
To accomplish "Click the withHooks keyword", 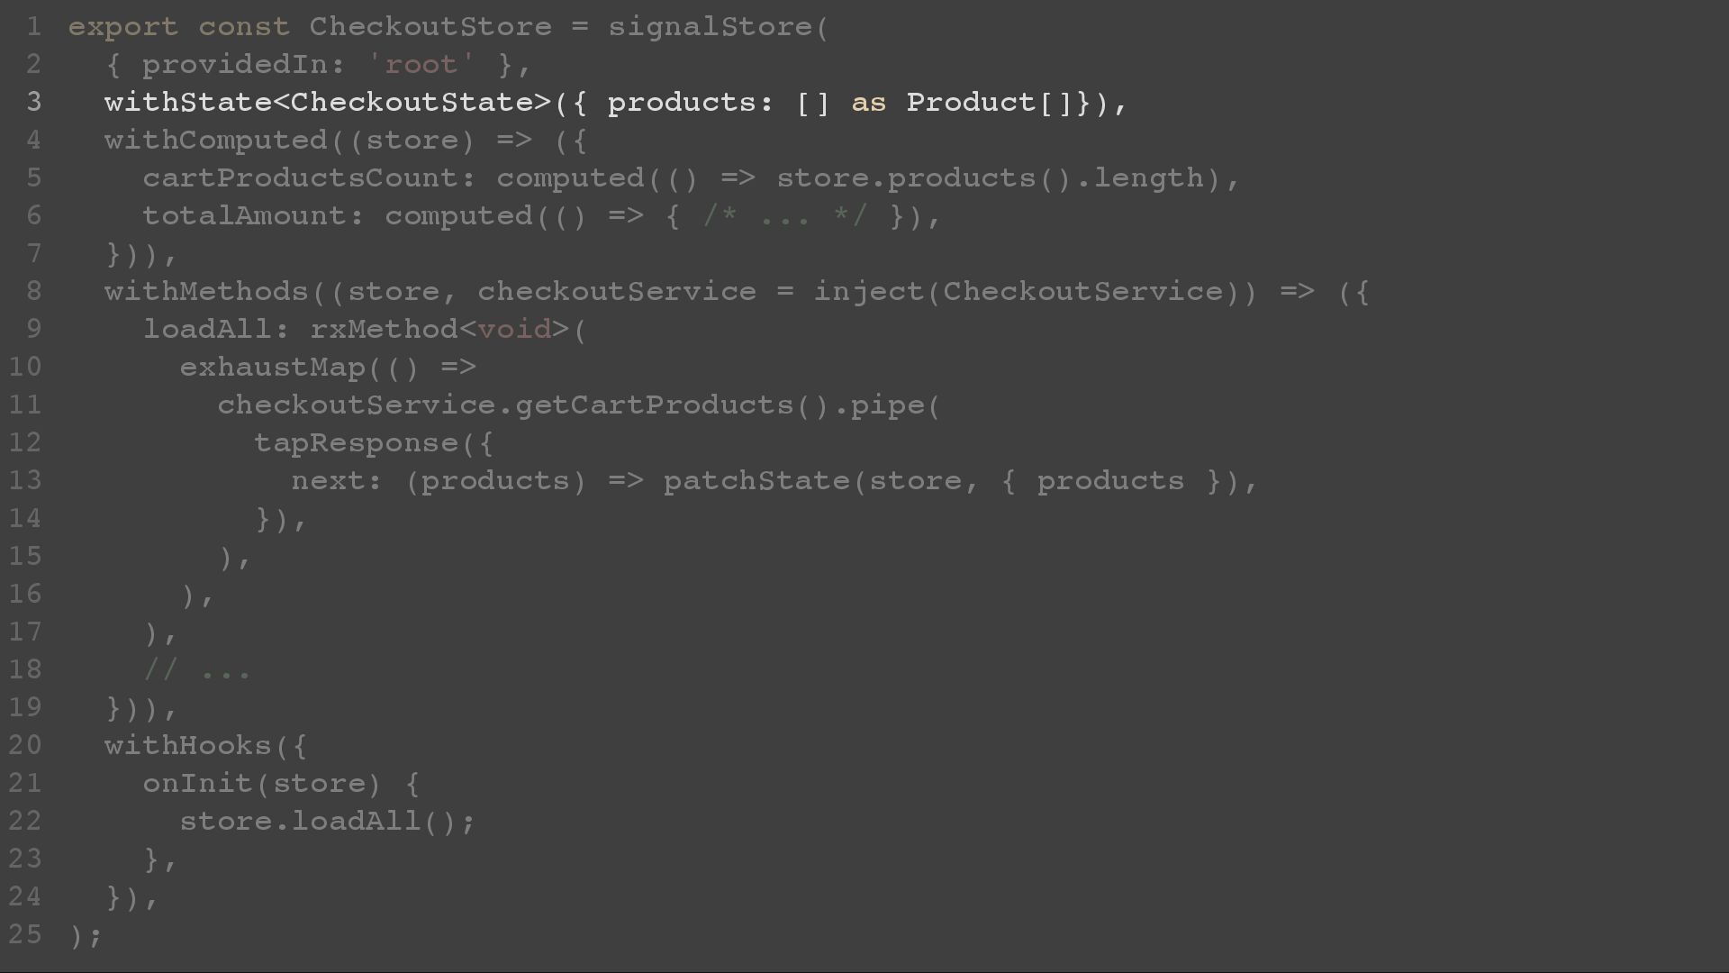I will pos(188,746).
